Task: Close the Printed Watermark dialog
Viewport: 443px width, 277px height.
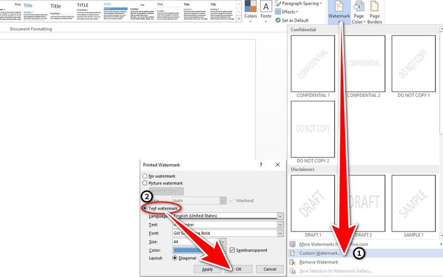Action: [278, 165]
